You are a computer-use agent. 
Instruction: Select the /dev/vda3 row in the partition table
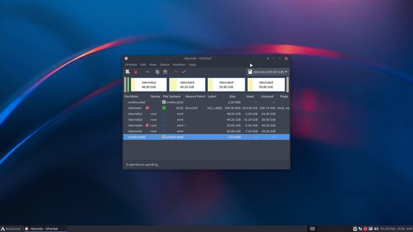[x=206, y=120]
